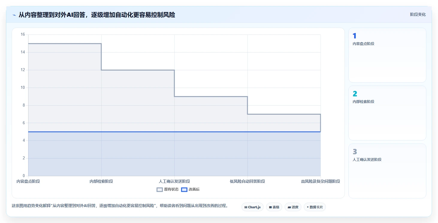This screenshot has width=438, height=223.
Task: Click the x-axis label 内容盘点阶段
Action: (28, 181)
